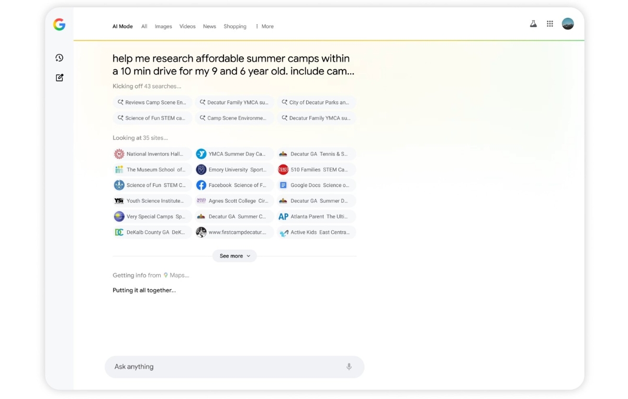Open the Google apps grid

click(550, 24)
